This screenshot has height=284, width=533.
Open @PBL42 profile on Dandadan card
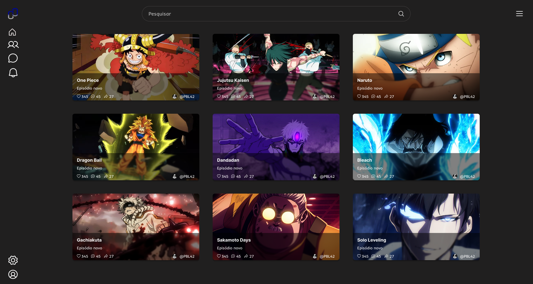point(327,176)
